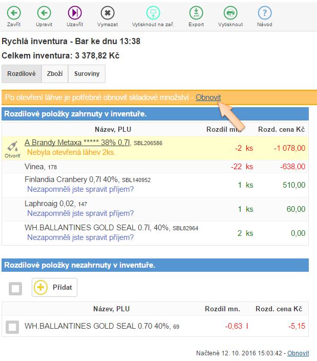Switch to the Zboží tab
The height and width of the screenshot is (361, 317).
[54, 74]
